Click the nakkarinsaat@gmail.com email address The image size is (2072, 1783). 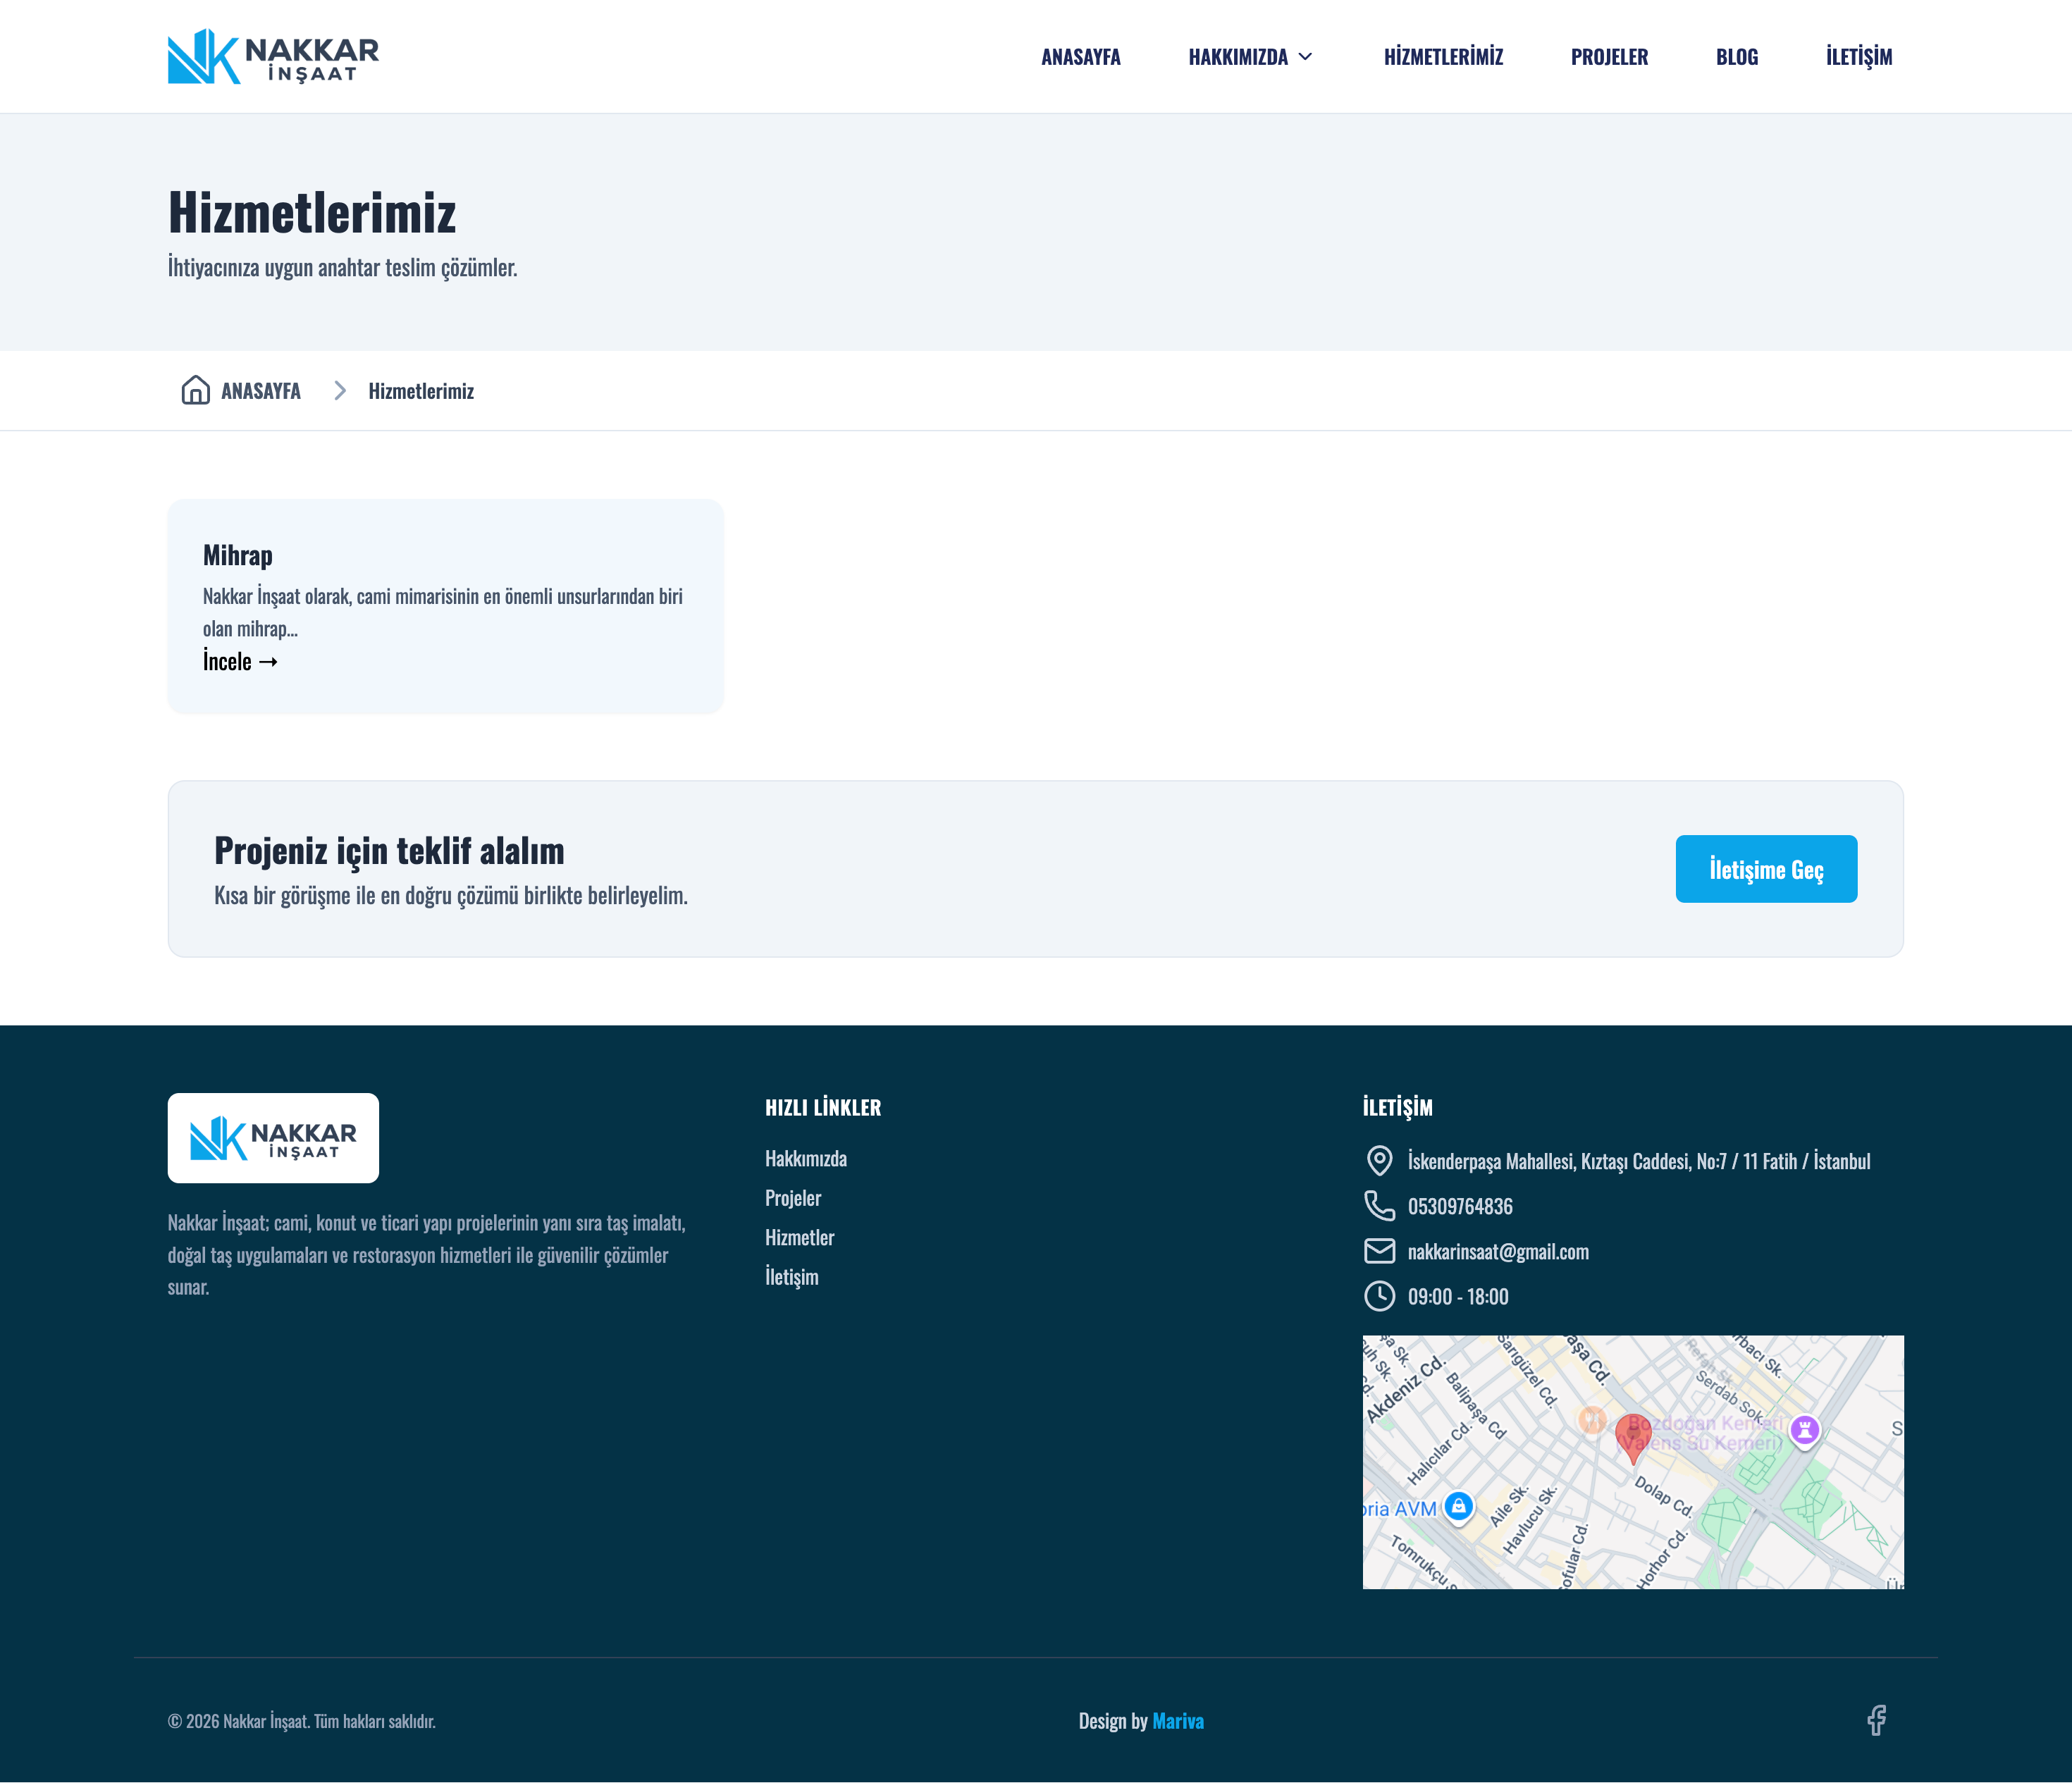click(1497, 1251)
